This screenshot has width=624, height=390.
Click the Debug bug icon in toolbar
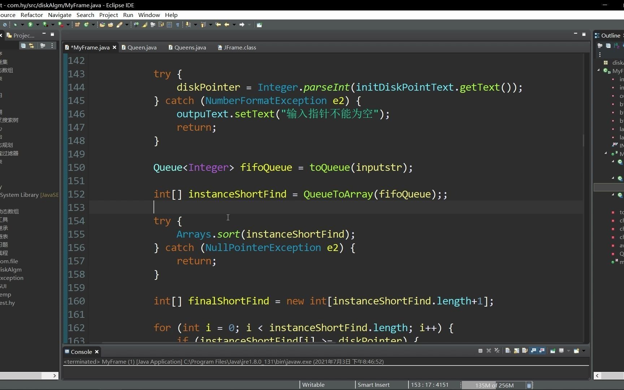15,25
